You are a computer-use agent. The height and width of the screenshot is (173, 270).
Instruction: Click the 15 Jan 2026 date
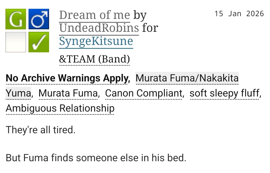coord(239,14)
